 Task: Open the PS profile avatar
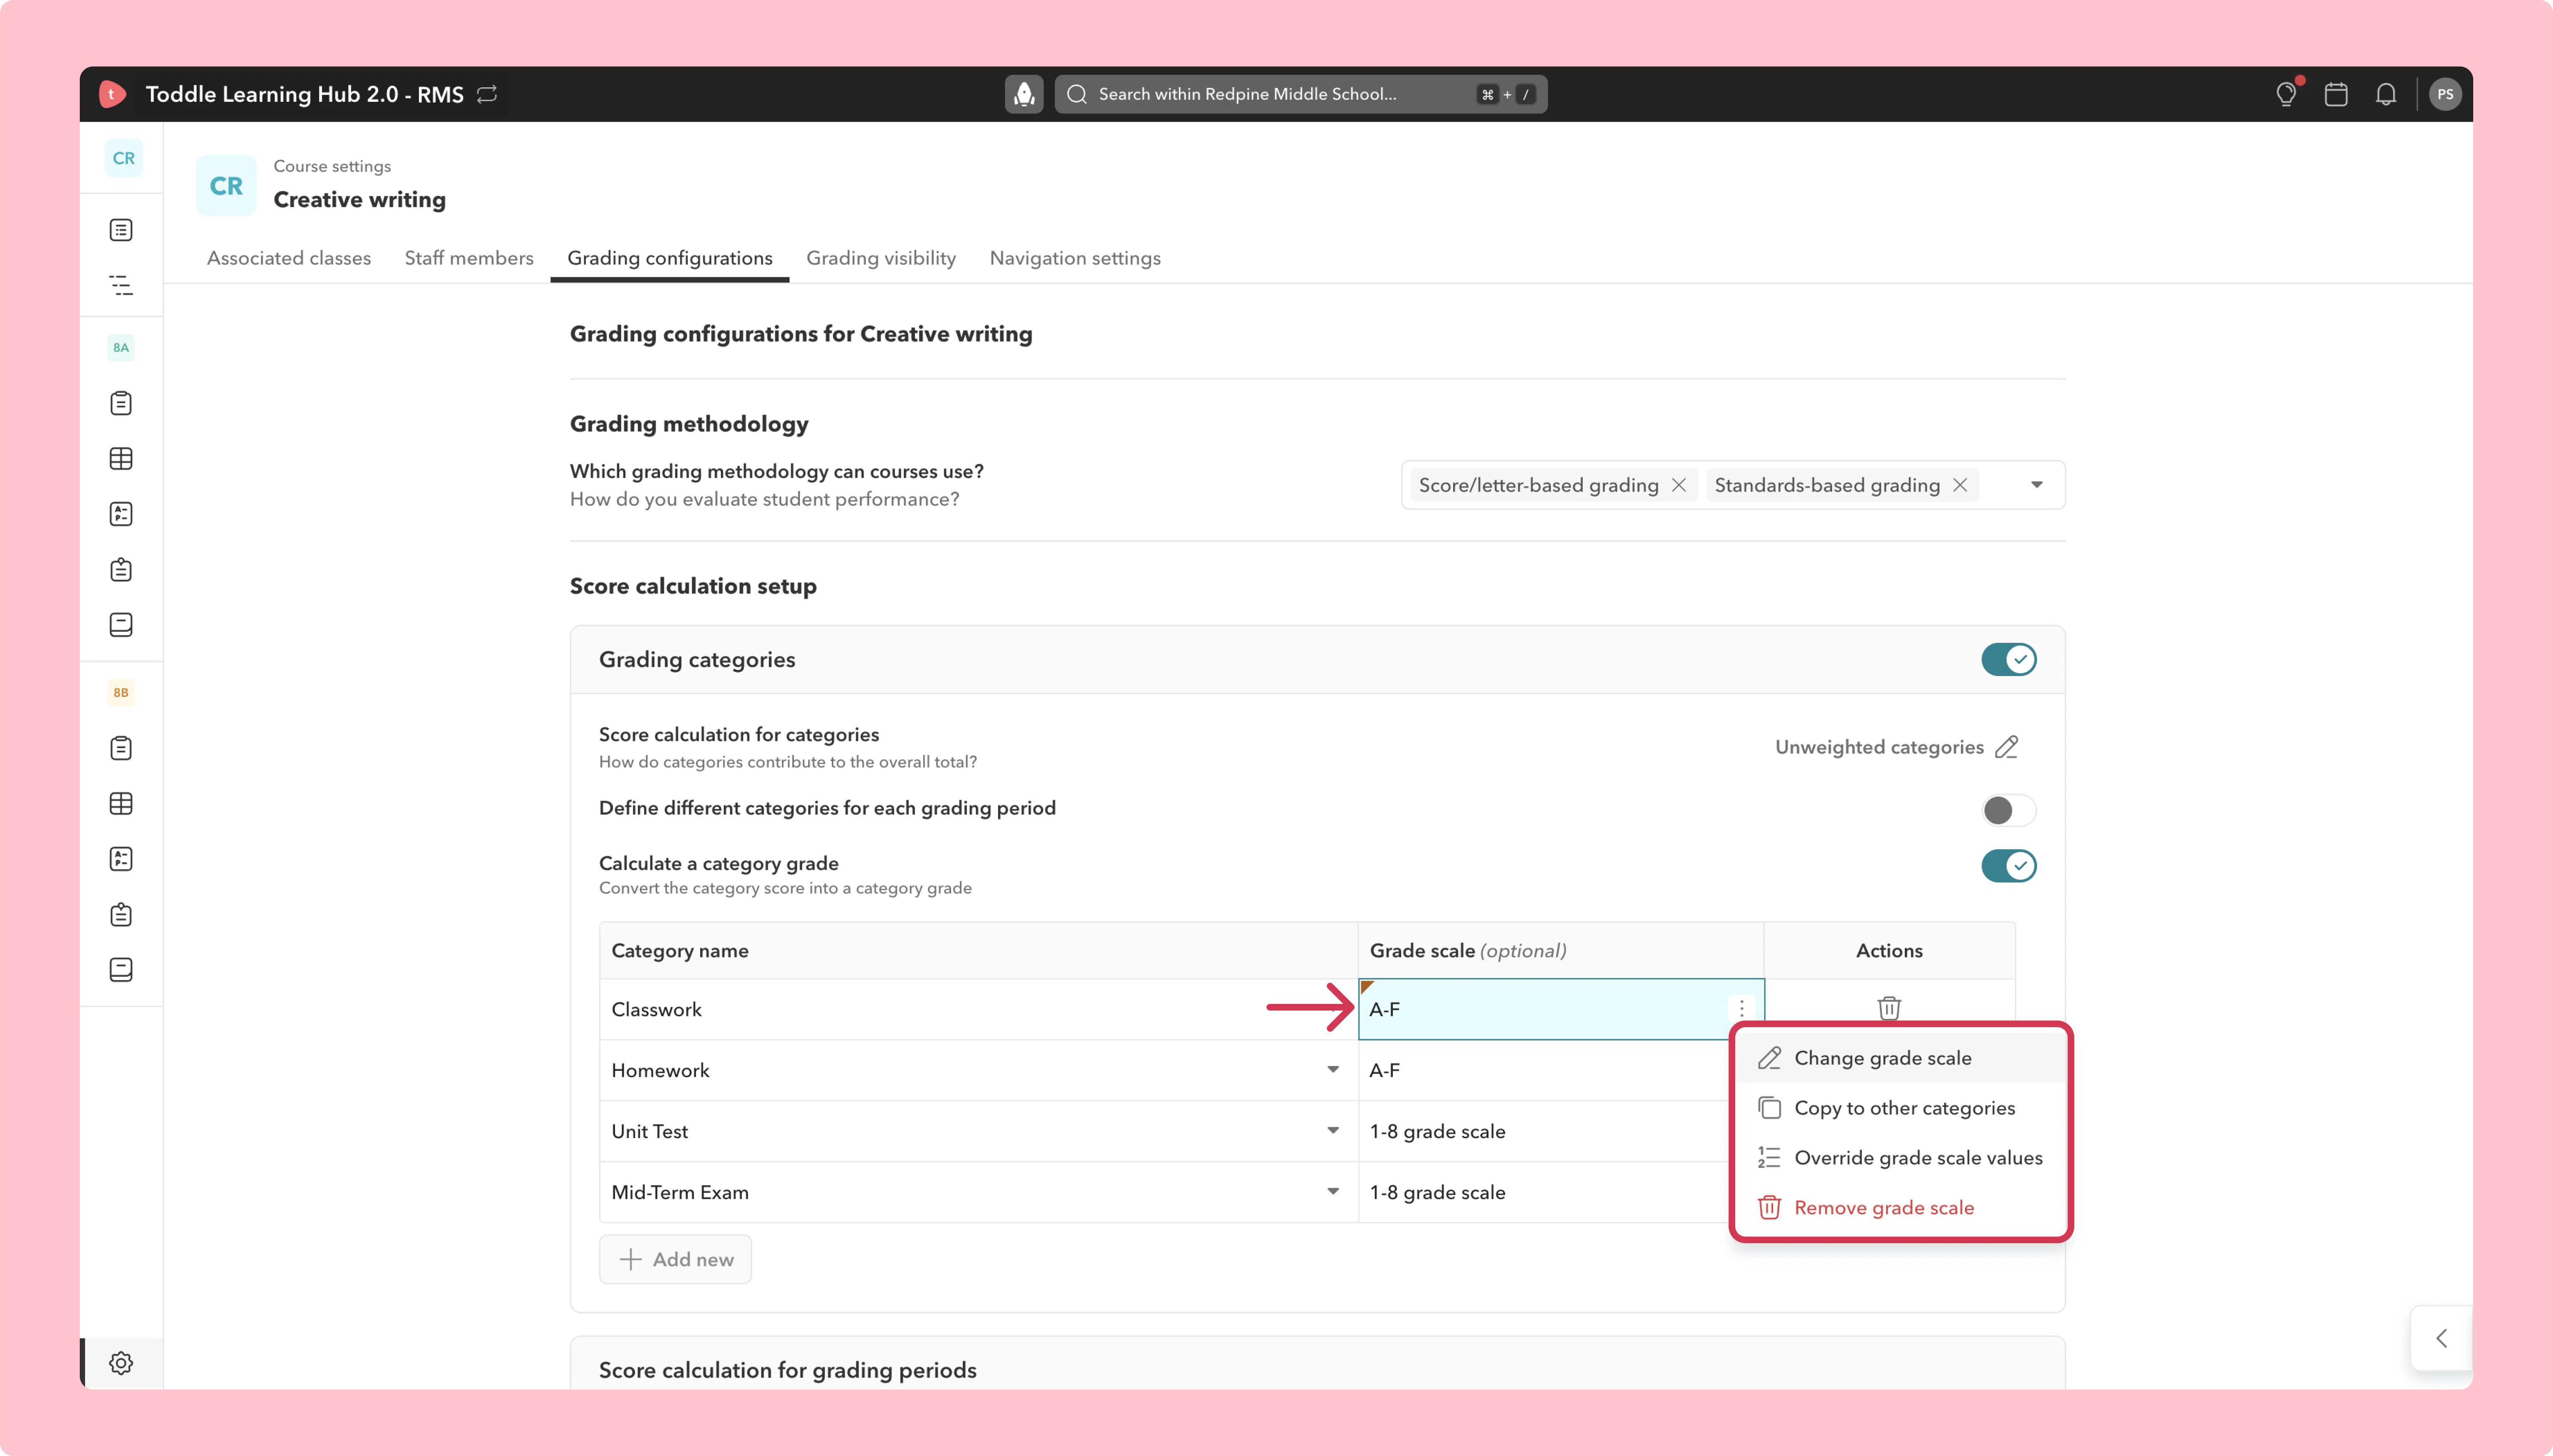2445,94
